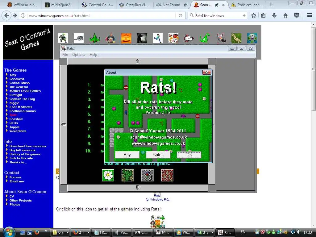This screenshot has height=237, width=316.
Task: Open History of the games link
Action: point(25,154)
